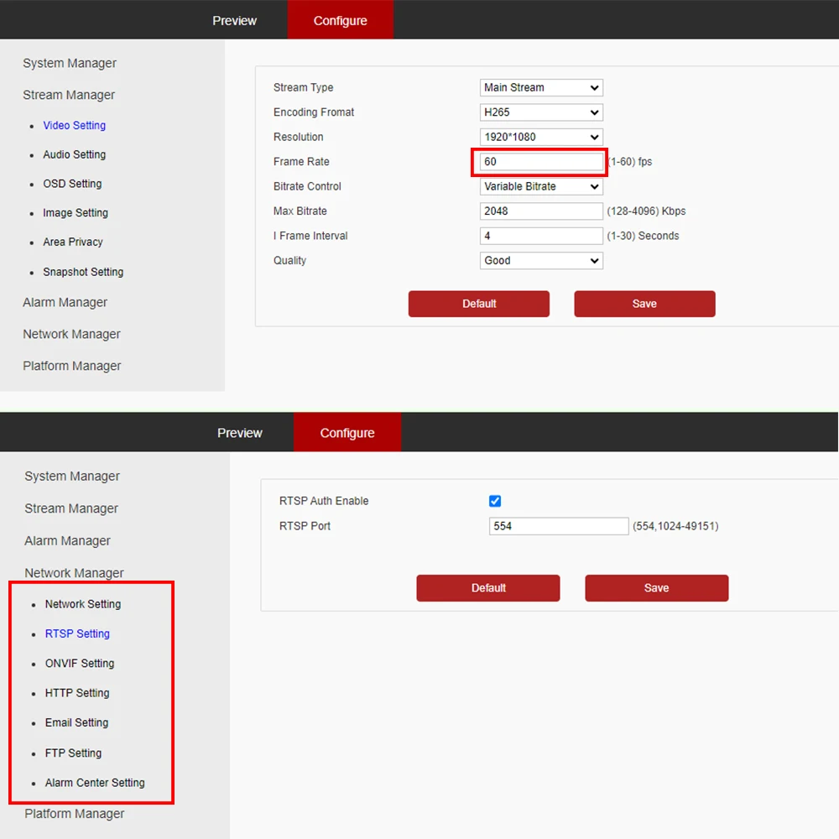This screenshot has height=839, width=839.
Task: Expand the Encoding Format dropdown showing H265
Action: tap(541, 112)
